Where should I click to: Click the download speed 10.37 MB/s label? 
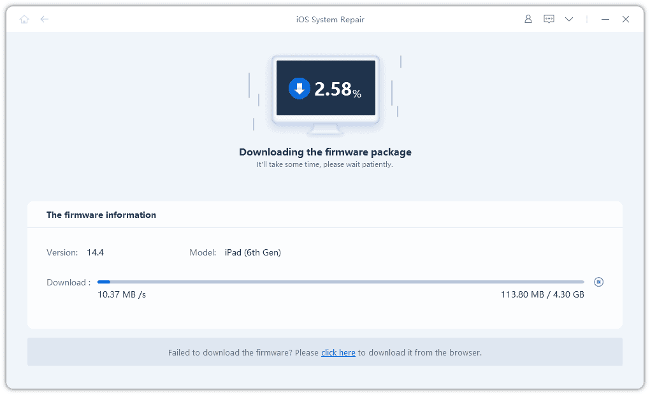(121, 294)
